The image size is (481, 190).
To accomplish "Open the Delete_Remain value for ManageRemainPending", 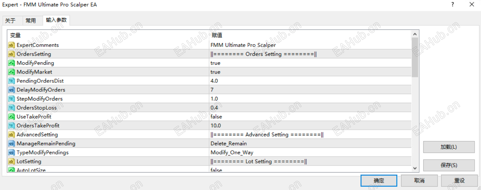I will 229,143.
